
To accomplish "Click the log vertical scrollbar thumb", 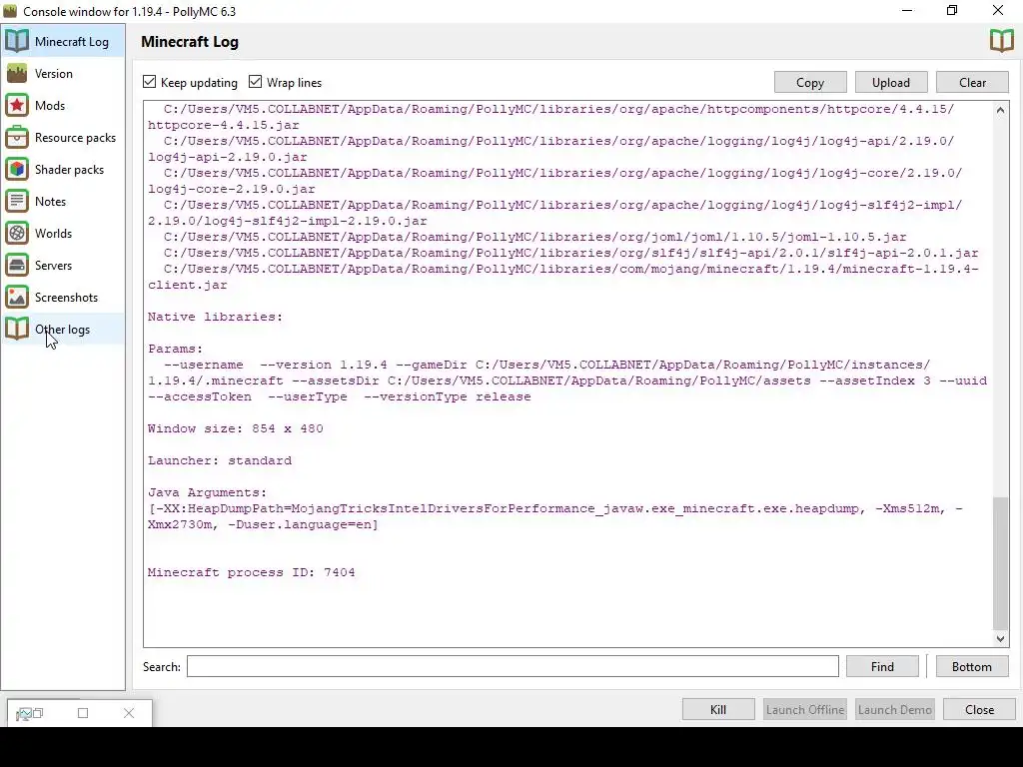I will (x=1000, y=563).
